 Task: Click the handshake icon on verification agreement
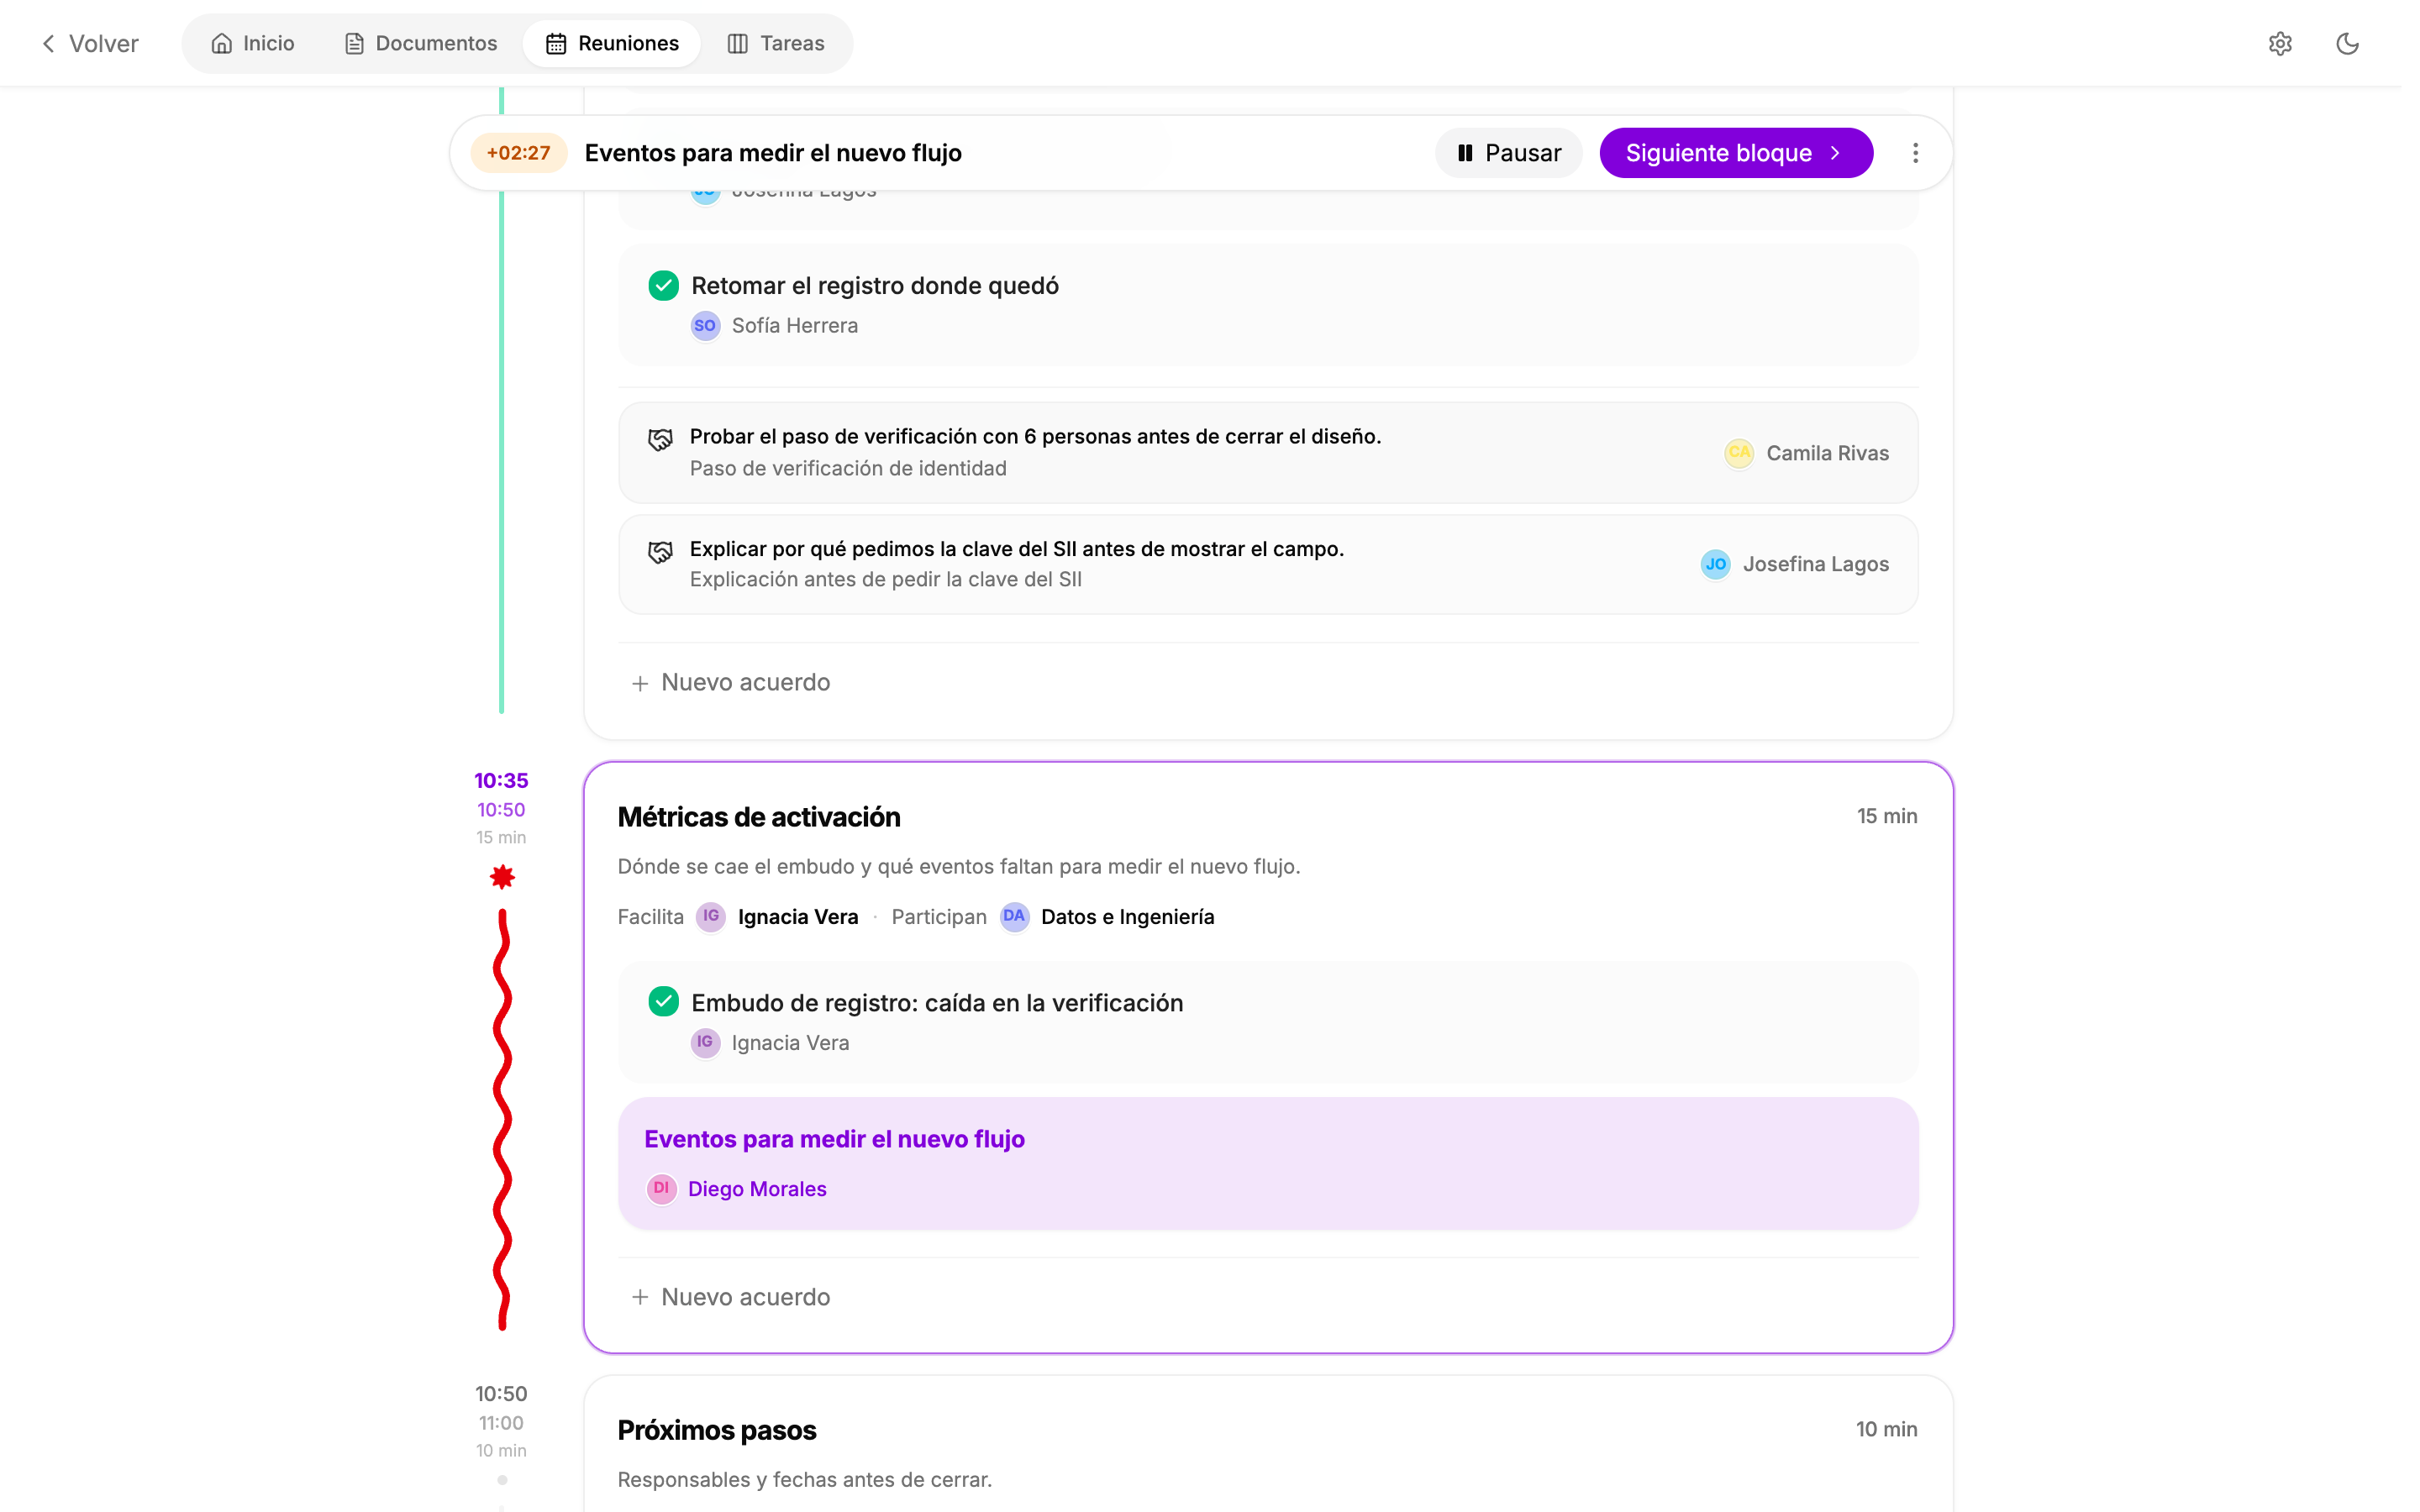[660, 439]
